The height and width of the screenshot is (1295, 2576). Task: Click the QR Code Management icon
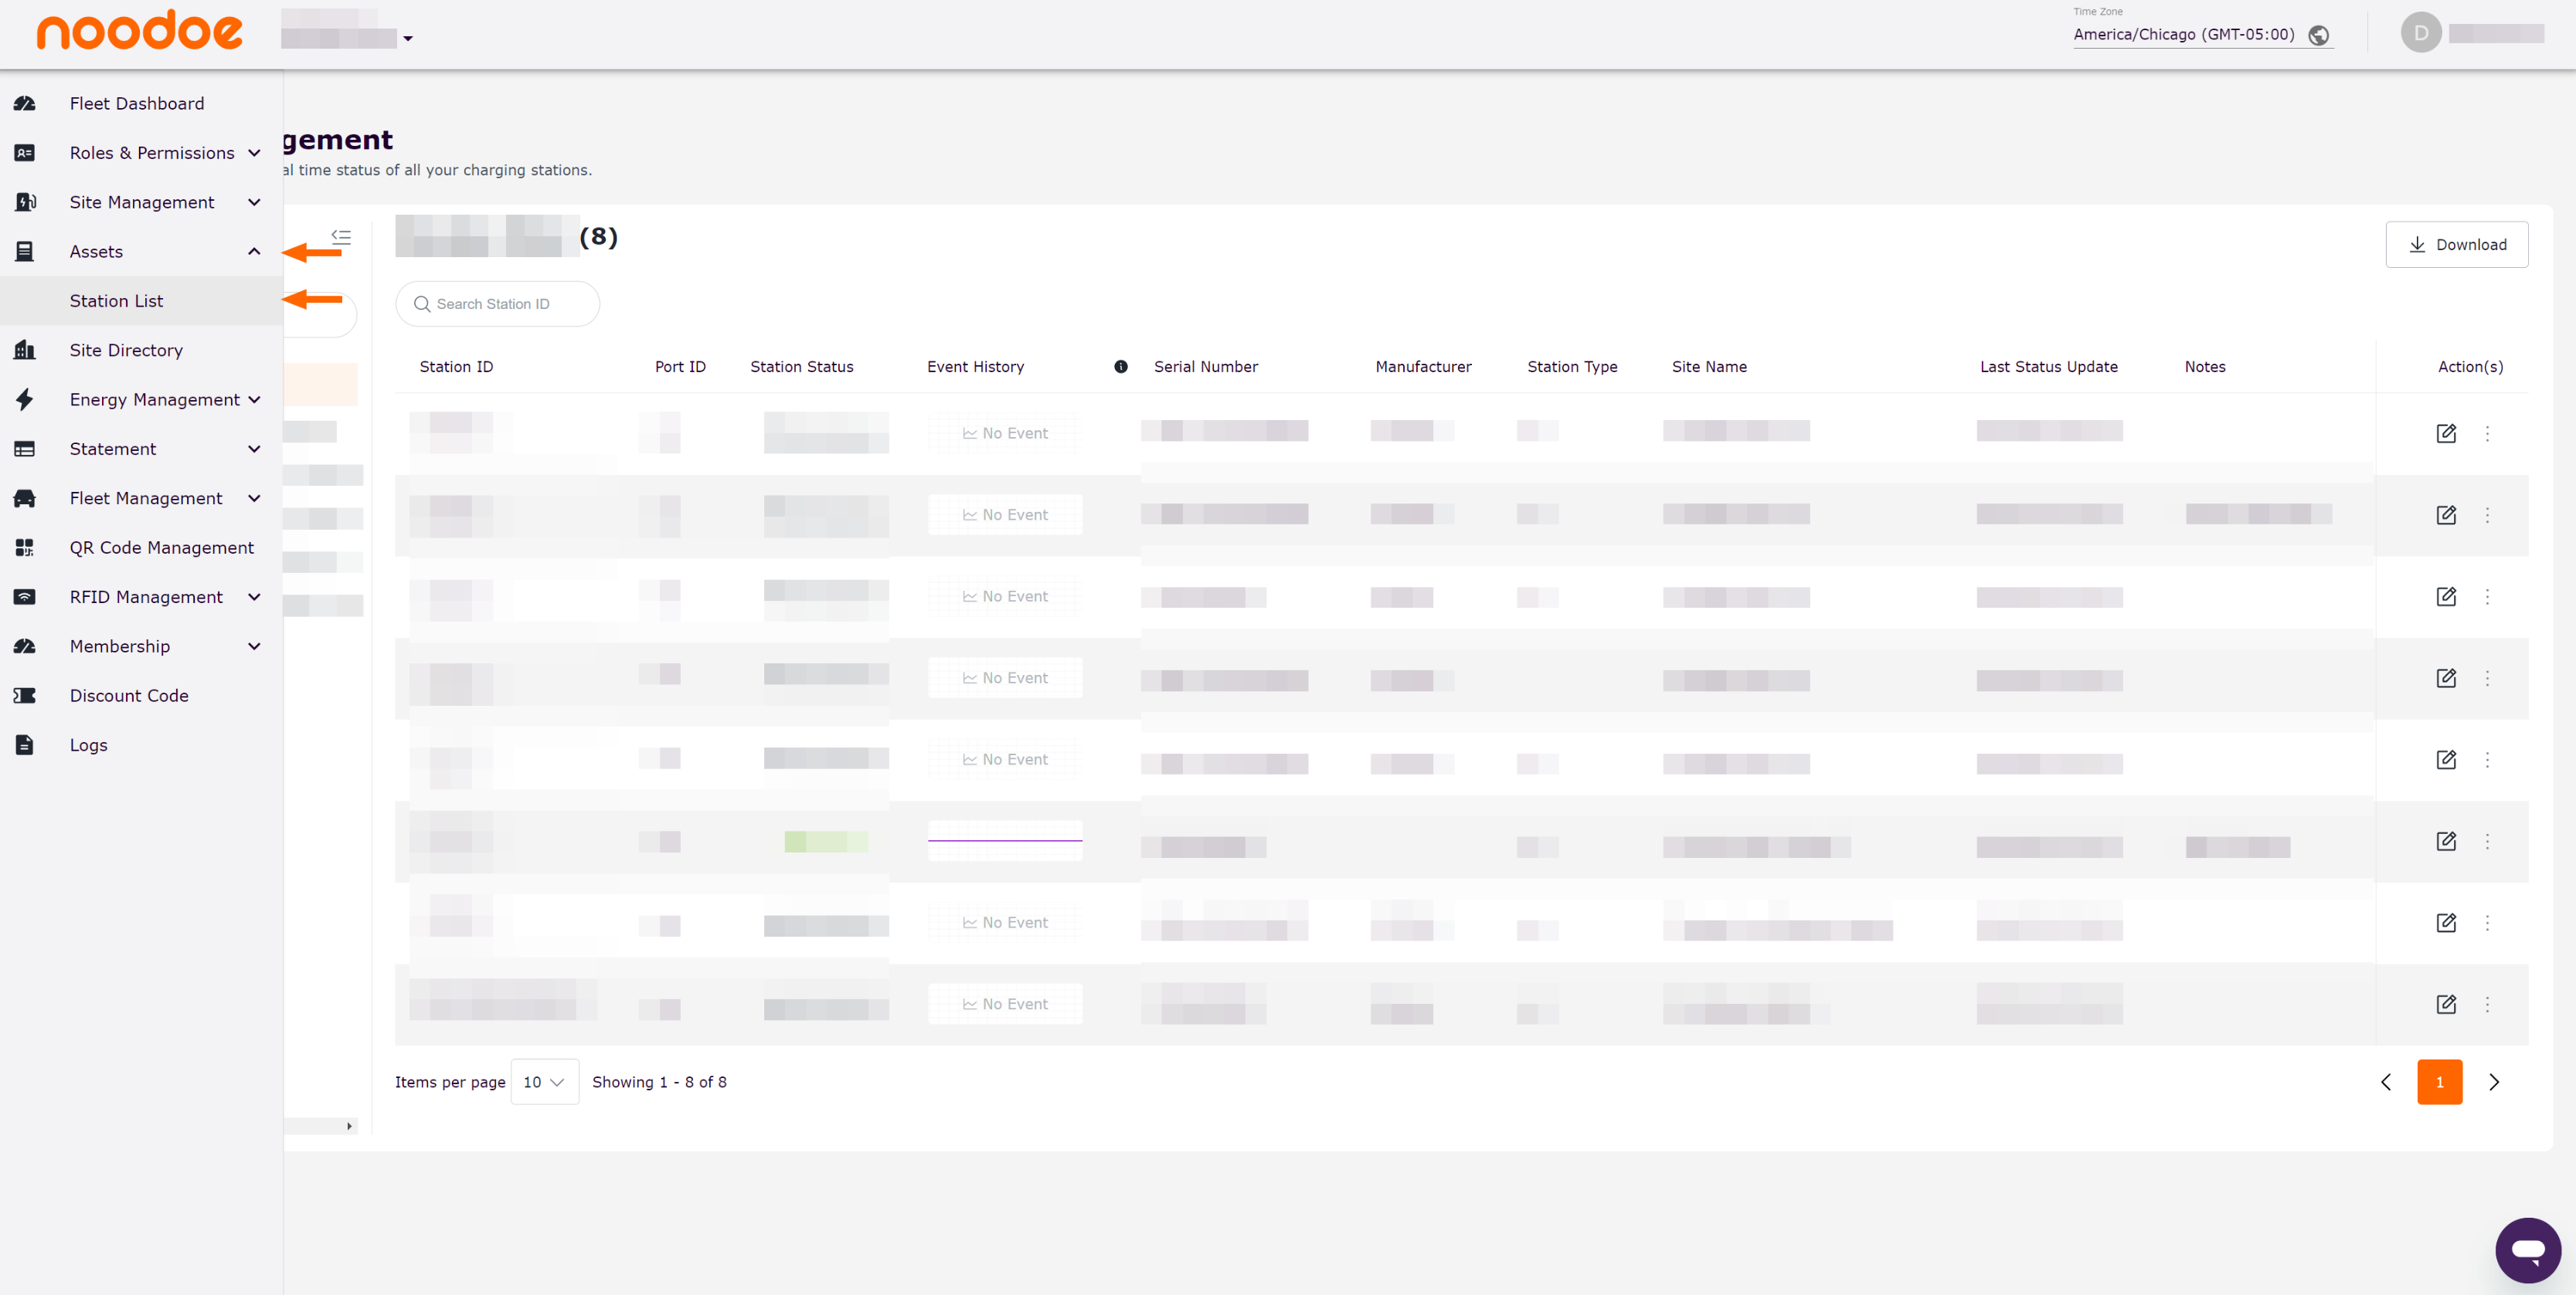coord(25,547)
